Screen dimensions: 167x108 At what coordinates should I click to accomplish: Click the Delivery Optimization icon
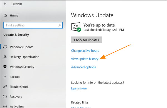[x=5, y=57]
